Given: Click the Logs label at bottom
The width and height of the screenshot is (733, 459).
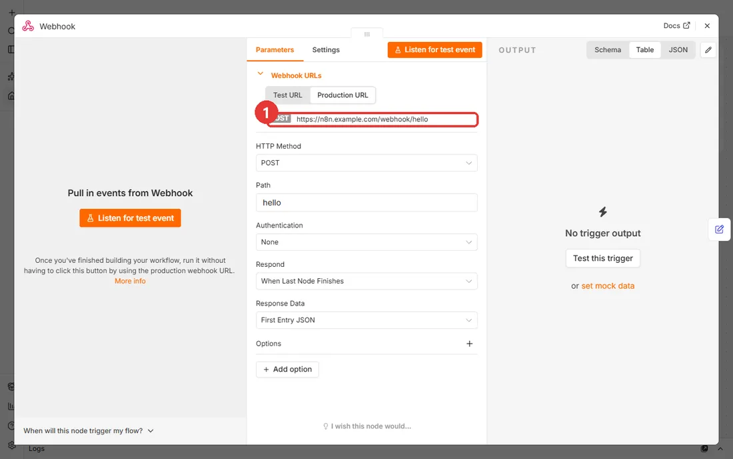Looking at the screenshot, I should (37, 448).
